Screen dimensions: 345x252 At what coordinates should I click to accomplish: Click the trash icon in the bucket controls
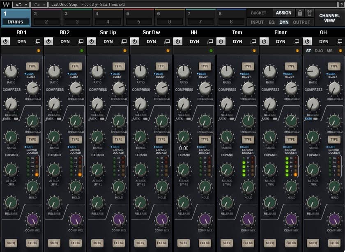tap(310, 13)
